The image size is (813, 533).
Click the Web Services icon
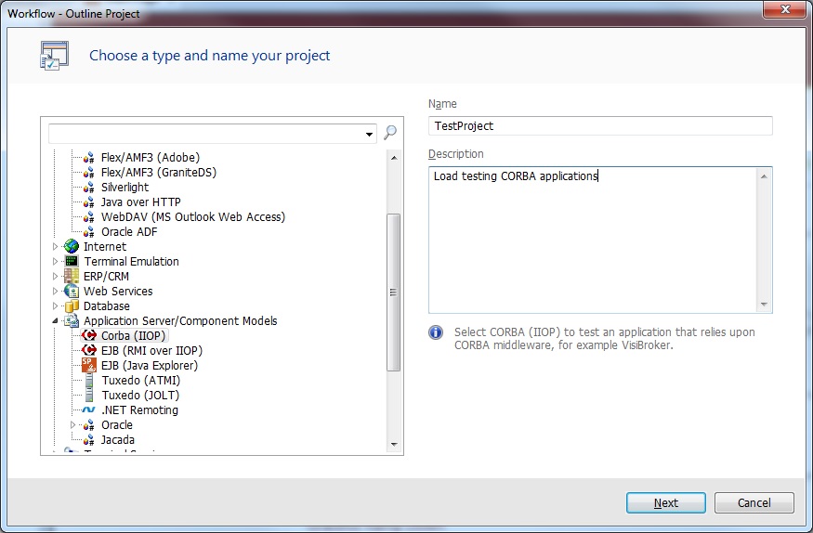click(72, 292)
